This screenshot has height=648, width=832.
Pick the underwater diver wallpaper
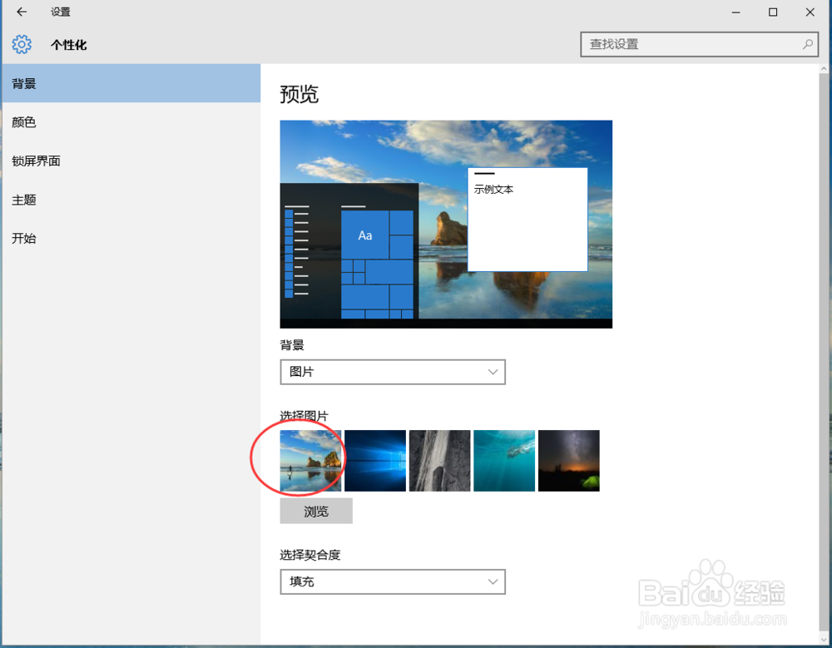coord(504,460)
